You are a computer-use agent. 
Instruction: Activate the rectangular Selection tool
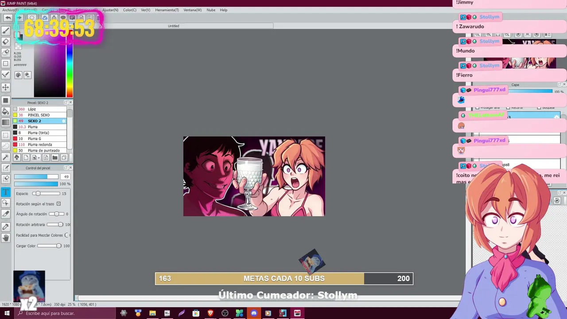click(x=6, y=135)
